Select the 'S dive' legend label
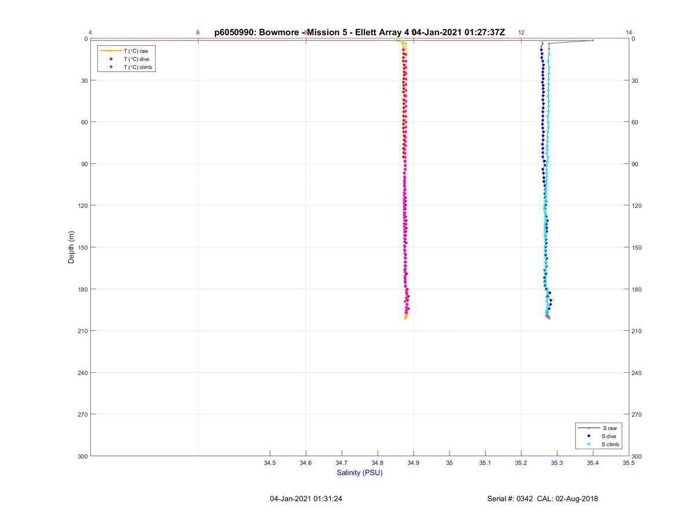695x513 pixels. click(609, 436)
